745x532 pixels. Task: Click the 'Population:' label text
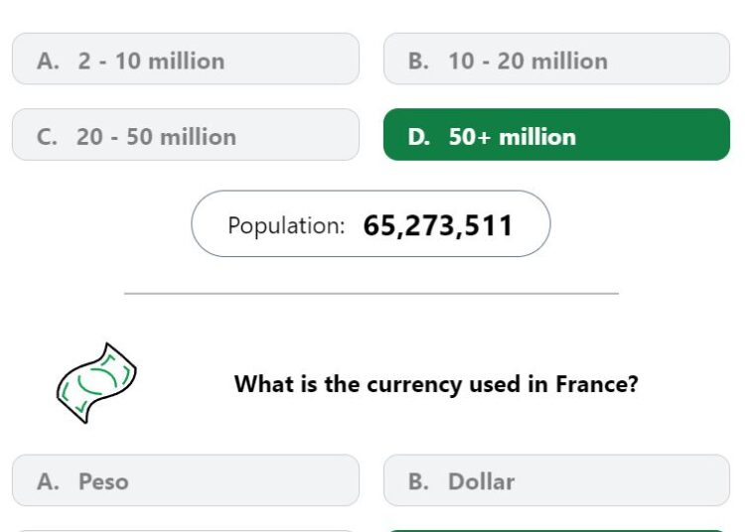pyautogui.click(x=286, y=225)
